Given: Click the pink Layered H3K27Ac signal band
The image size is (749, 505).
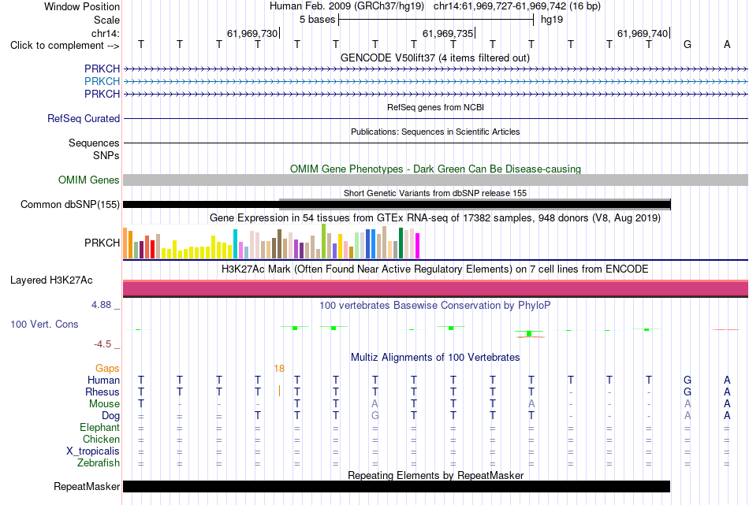Looking at the screenshot, I should [x=435, y=289].
